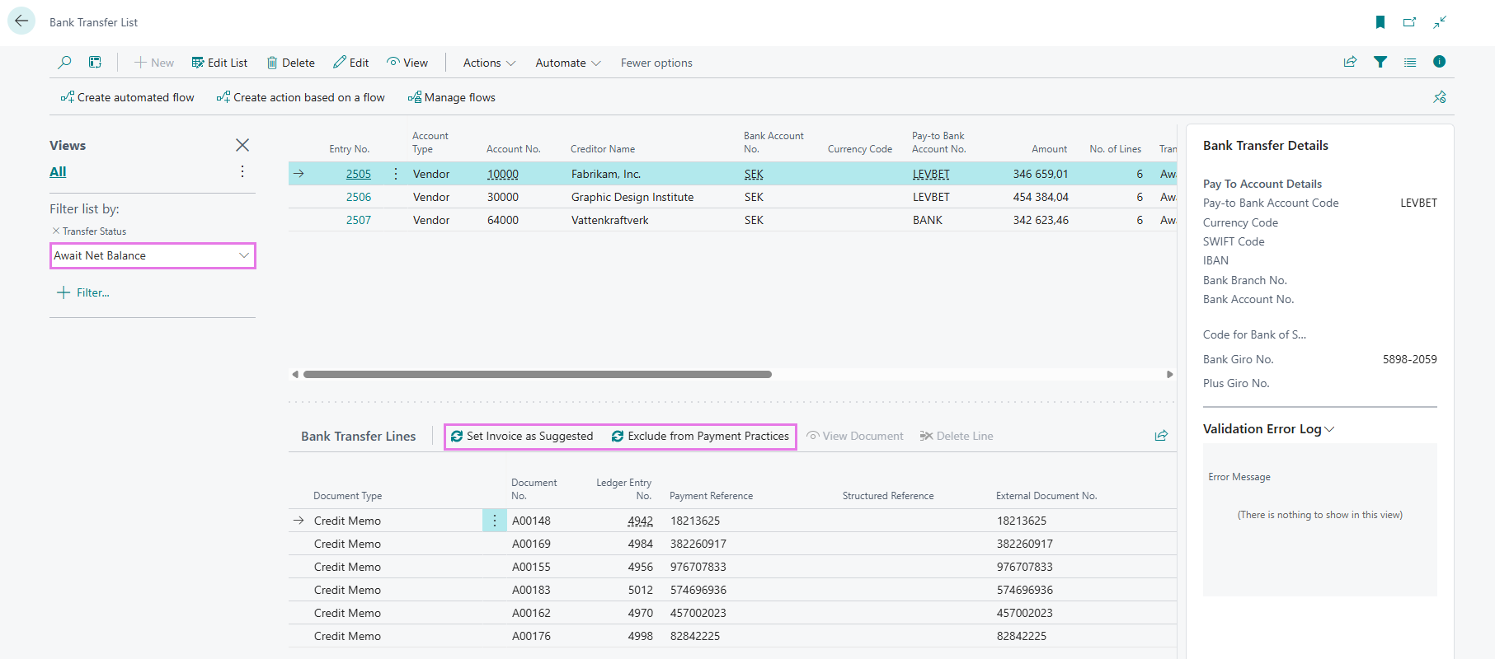1495x659 pixels.
Task: Click Manage flows
Action: tap(451, 97)
